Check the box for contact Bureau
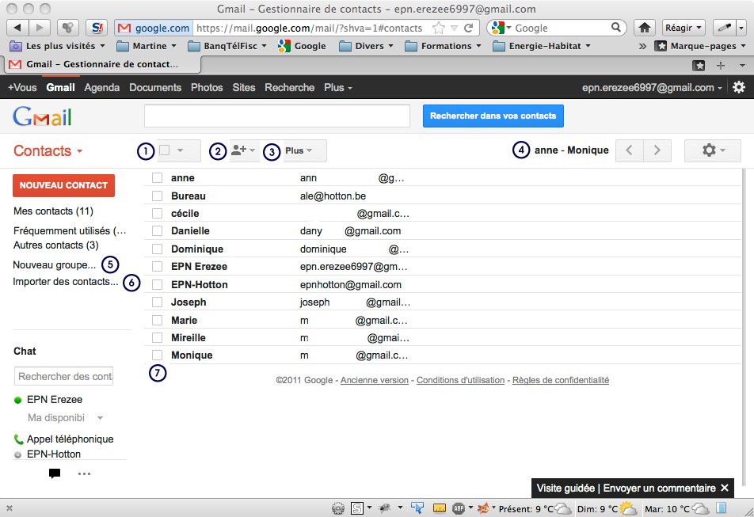Screen dimensions: 754x517 pyautogui.click(x=157, y=196)
